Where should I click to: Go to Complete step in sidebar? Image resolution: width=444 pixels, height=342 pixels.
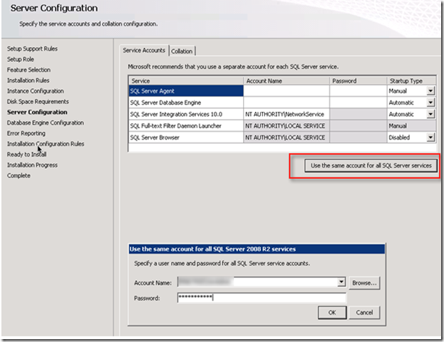pos(19,175)
